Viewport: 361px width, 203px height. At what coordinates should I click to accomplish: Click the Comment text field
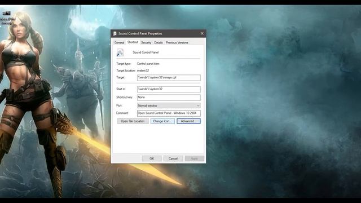click(x=169, y=113)
